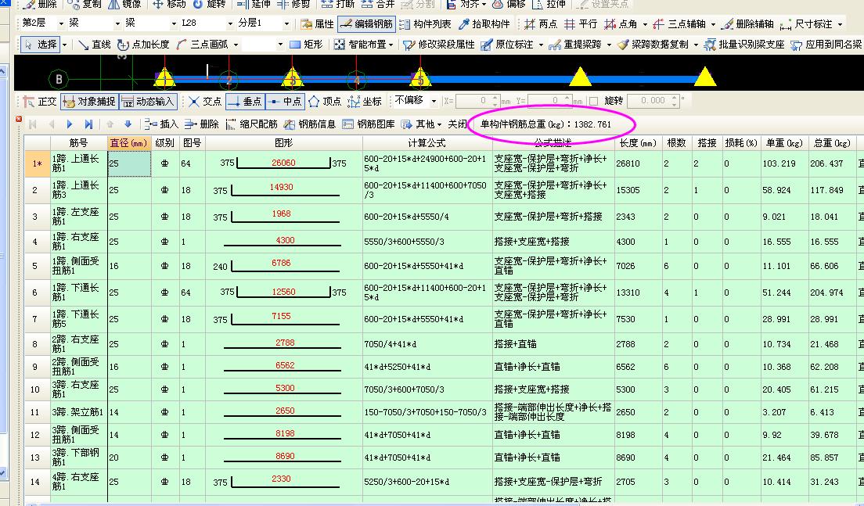
Task: Activate the 拾取构件 pick component tool
Action: coord(484,24)
